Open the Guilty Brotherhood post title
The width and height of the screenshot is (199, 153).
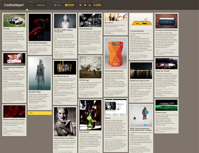coord(86,29)
